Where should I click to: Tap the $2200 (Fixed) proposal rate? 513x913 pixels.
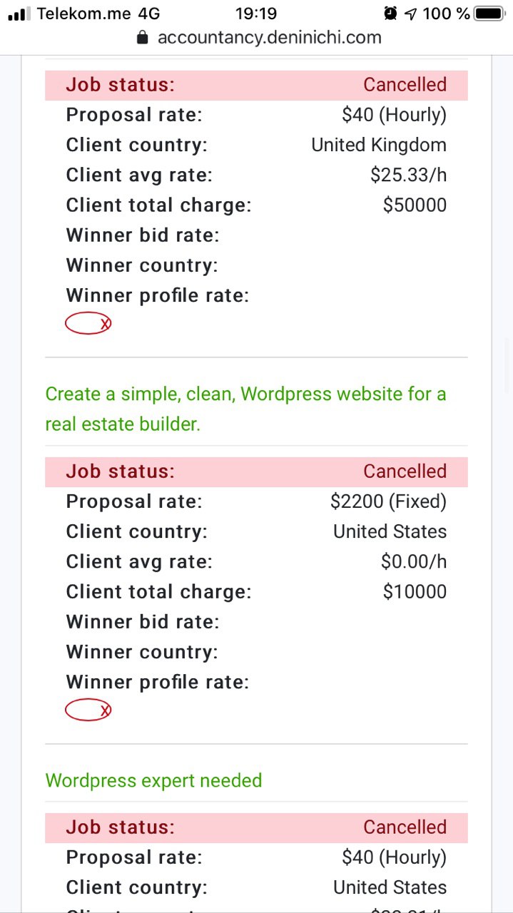tap(388, 501)
